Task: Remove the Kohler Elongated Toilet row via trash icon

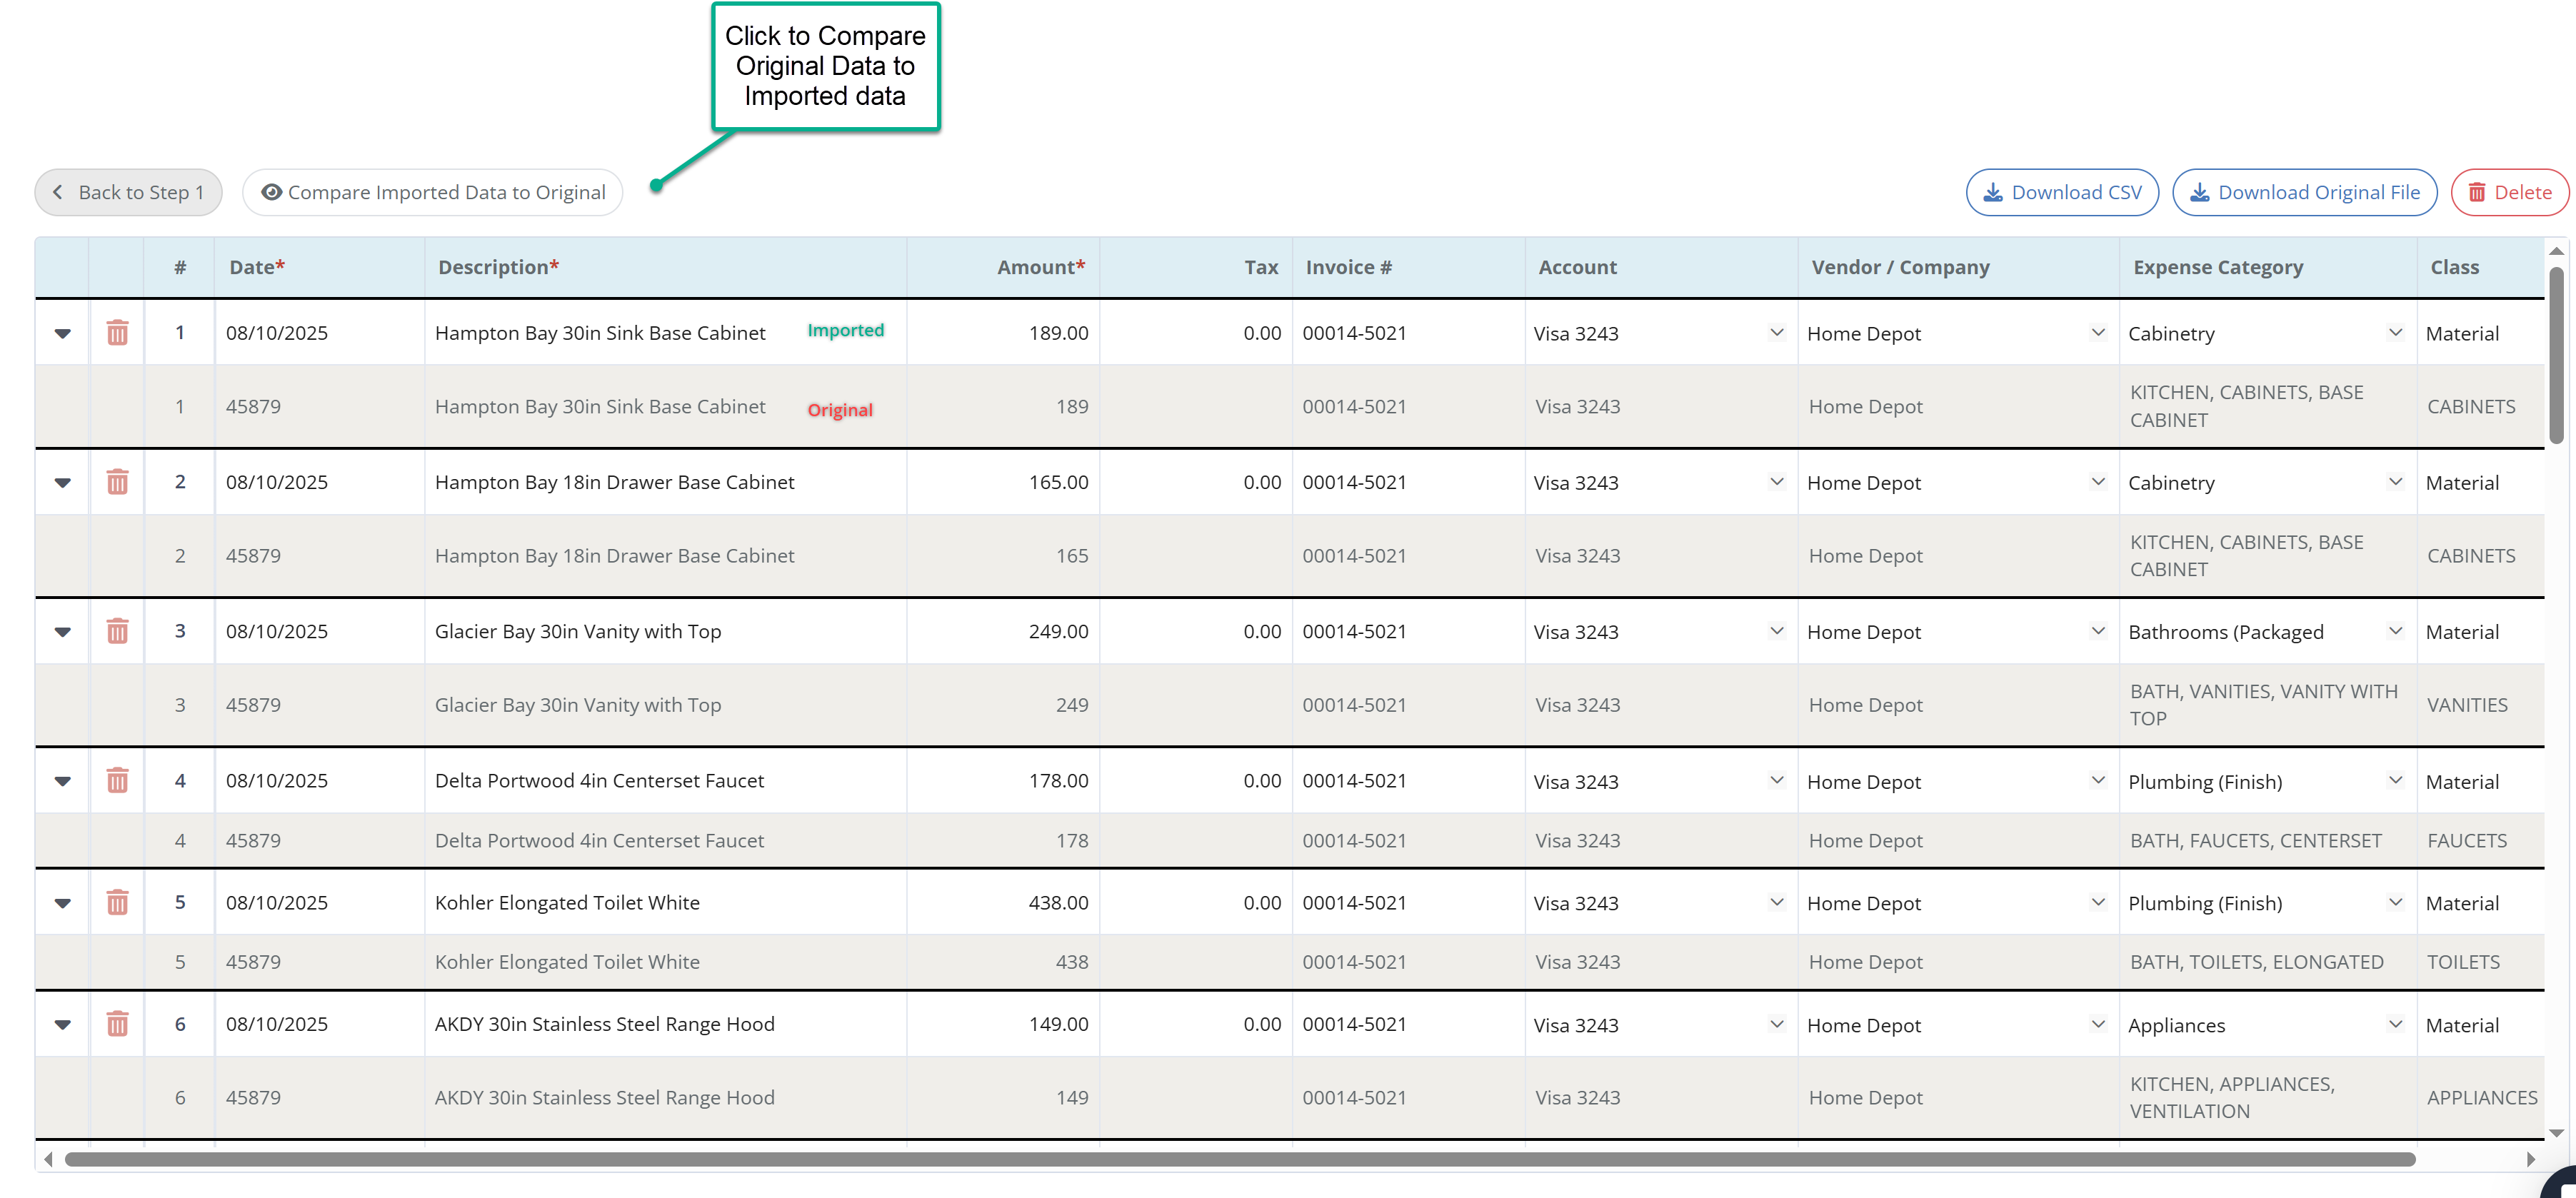Action: [117, 902]
